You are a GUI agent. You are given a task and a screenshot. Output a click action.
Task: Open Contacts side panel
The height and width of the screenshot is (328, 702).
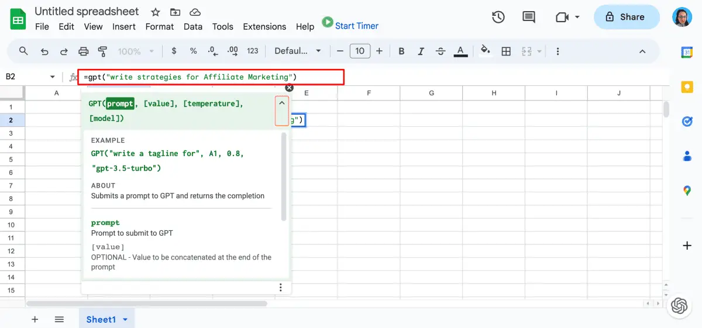(x=687, y=156)
